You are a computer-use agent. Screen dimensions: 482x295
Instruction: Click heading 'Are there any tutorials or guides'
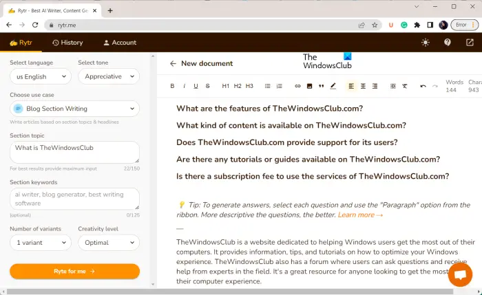click(308, 160)
